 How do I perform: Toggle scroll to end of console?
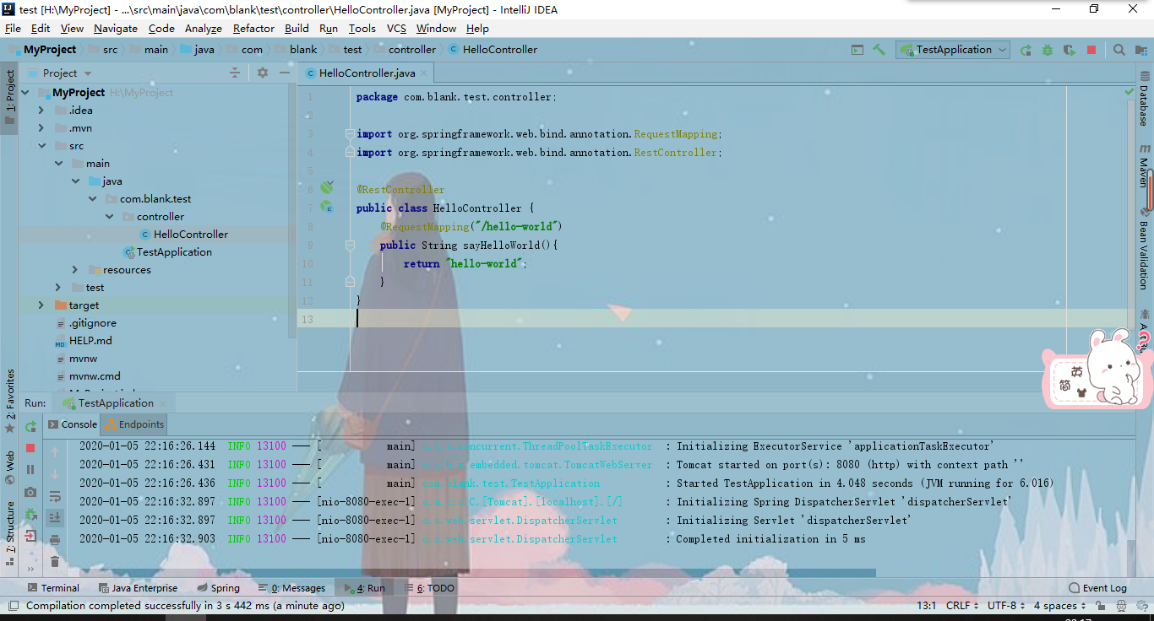(55, 517)
